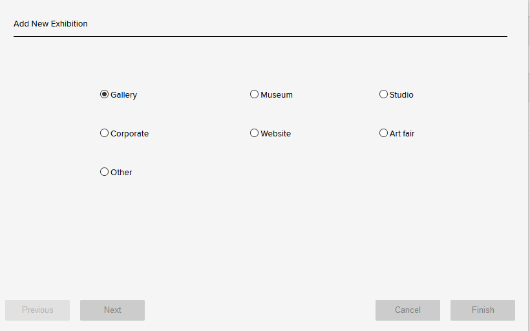This screenshot has height=331, width=530.
Task: Click the "Gallery" text label
Action: click(124, 95)
